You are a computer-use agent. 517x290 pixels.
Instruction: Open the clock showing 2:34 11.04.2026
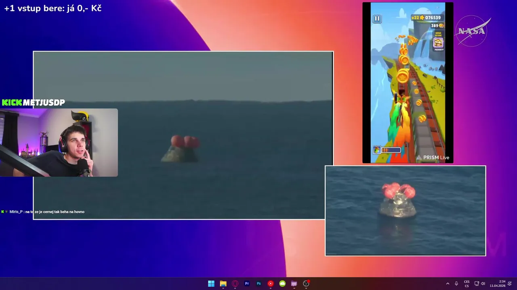point(498,284)
